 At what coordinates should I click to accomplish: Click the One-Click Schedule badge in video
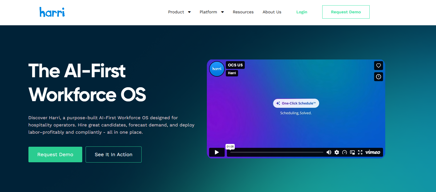(x=296, y=103)
